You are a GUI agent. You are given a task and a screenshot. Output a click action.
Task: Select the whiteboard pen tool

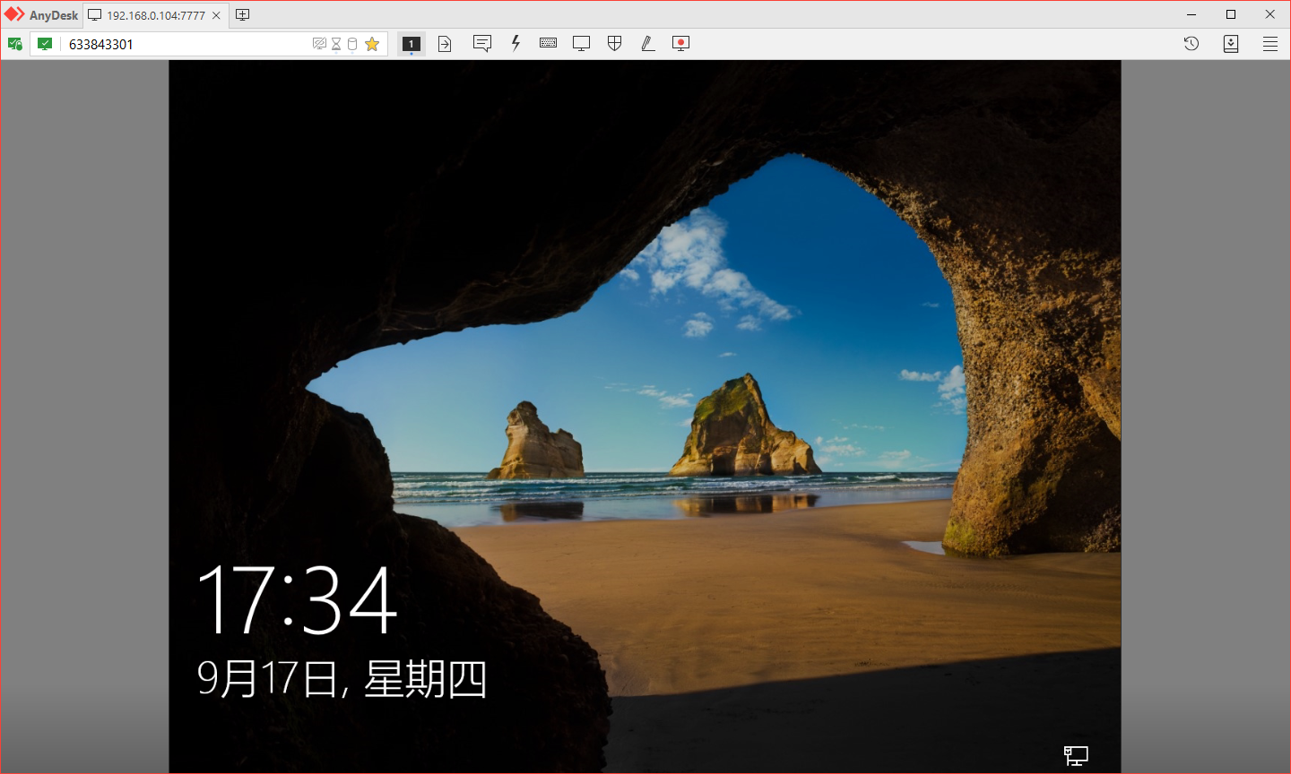tap(647, 43)
